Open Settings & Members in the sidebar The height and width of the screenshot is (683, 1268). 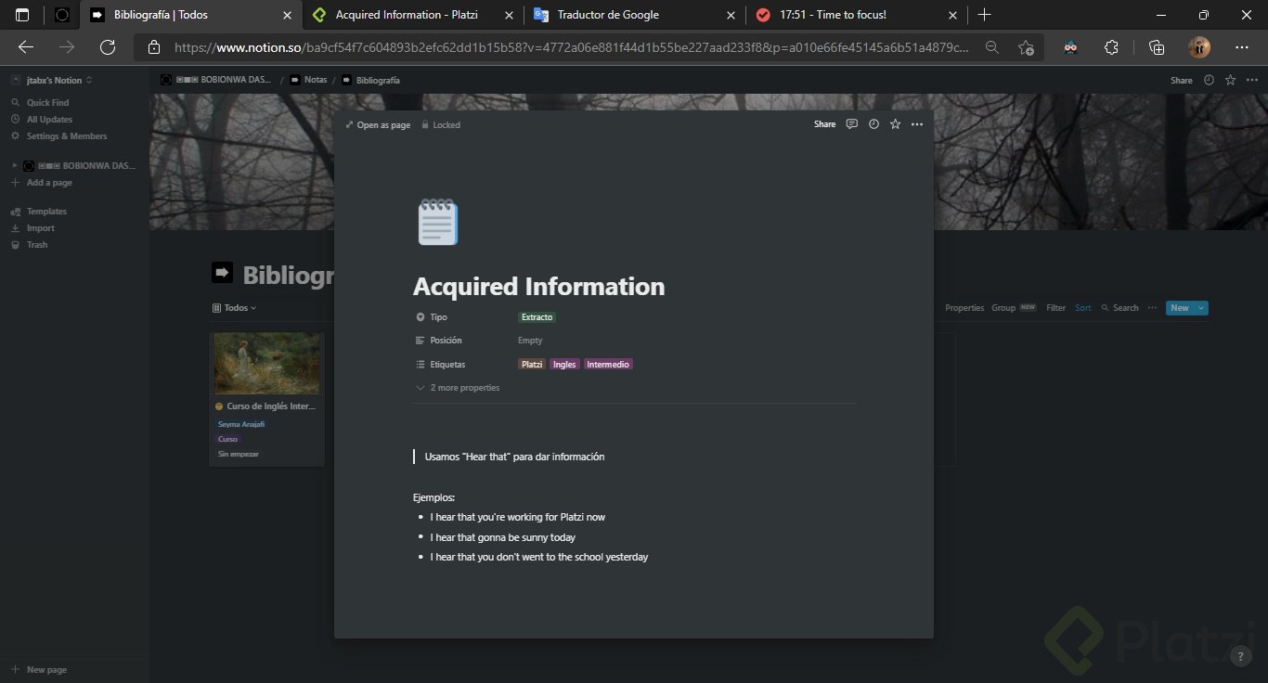click(63, 135)
